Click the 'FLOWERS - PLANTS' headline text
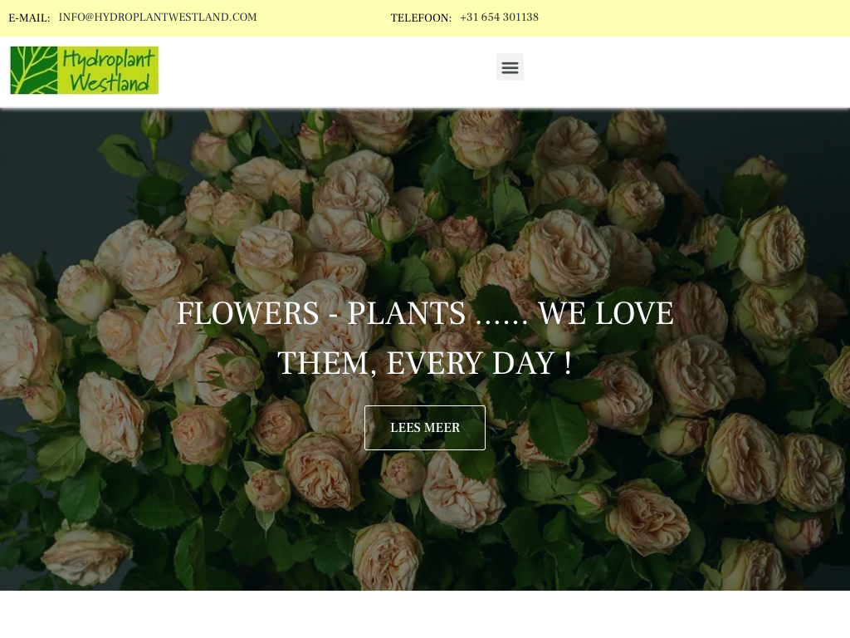 point(321,313)
